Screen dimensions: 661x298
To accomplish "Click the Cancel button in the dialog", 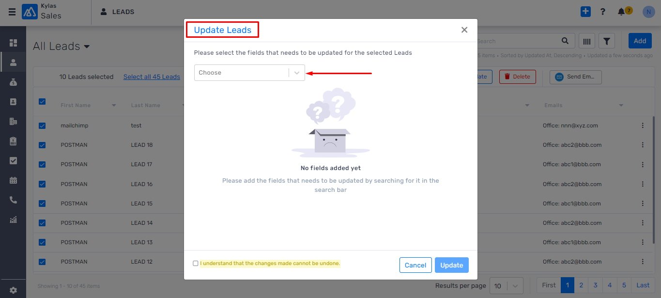I will [415, 265].
